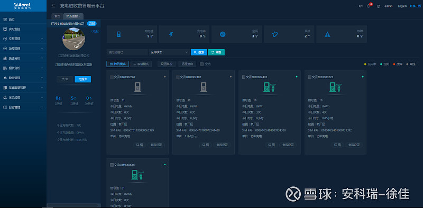Click the checkmark idle status icon
Viewport: 423px width, 208px height.
pyautogui.click(x=223, y=34)
